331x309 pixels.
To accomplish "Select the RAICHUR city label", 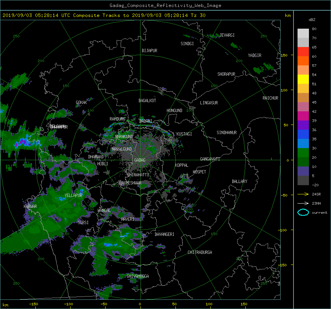I will coord(270,98).
